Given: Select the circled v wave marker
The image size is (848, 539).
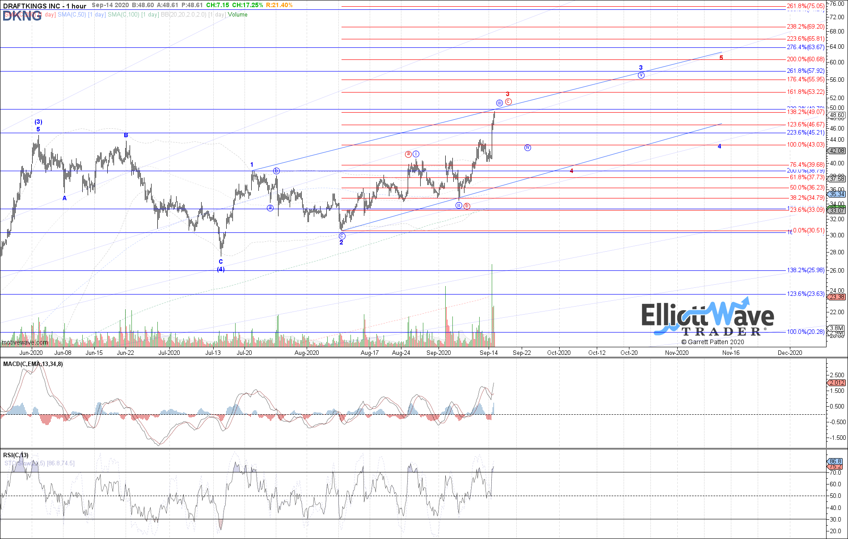Looking at the screenshot, I should [641, 75].
